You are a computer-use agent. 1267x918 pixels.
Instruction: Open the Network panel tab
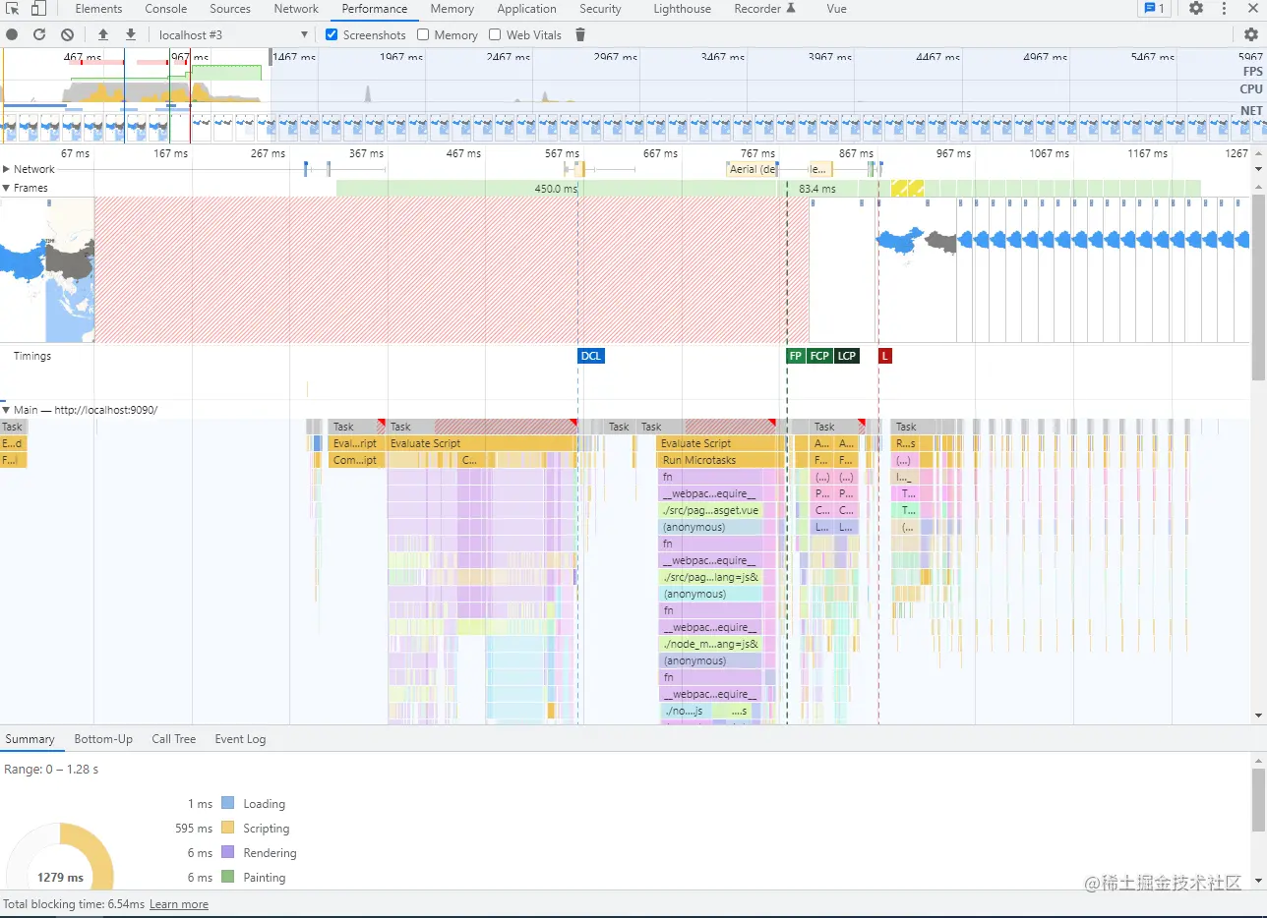point(296,9)
